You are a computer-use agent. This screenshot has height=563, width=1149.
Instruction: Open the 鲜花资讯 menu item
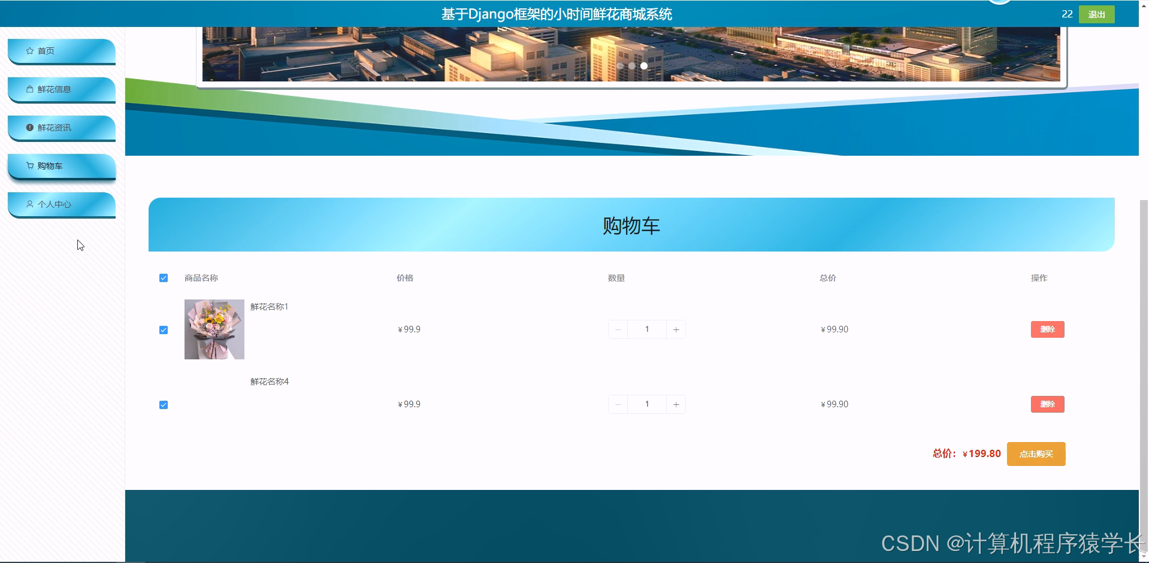[x=61, y=128]
